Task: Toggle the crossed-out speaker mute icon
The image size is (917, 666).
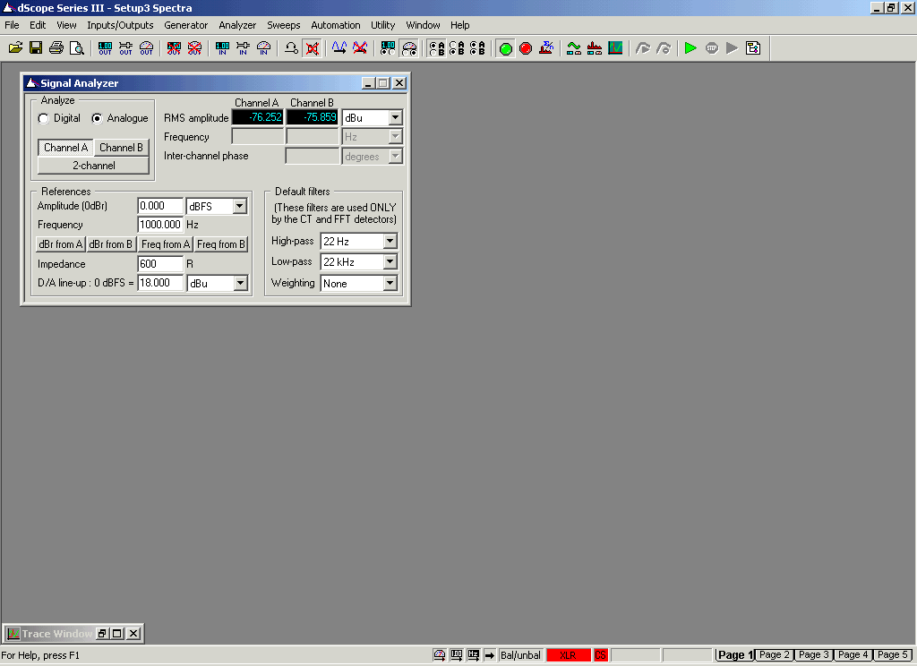Action: (313, 48)
